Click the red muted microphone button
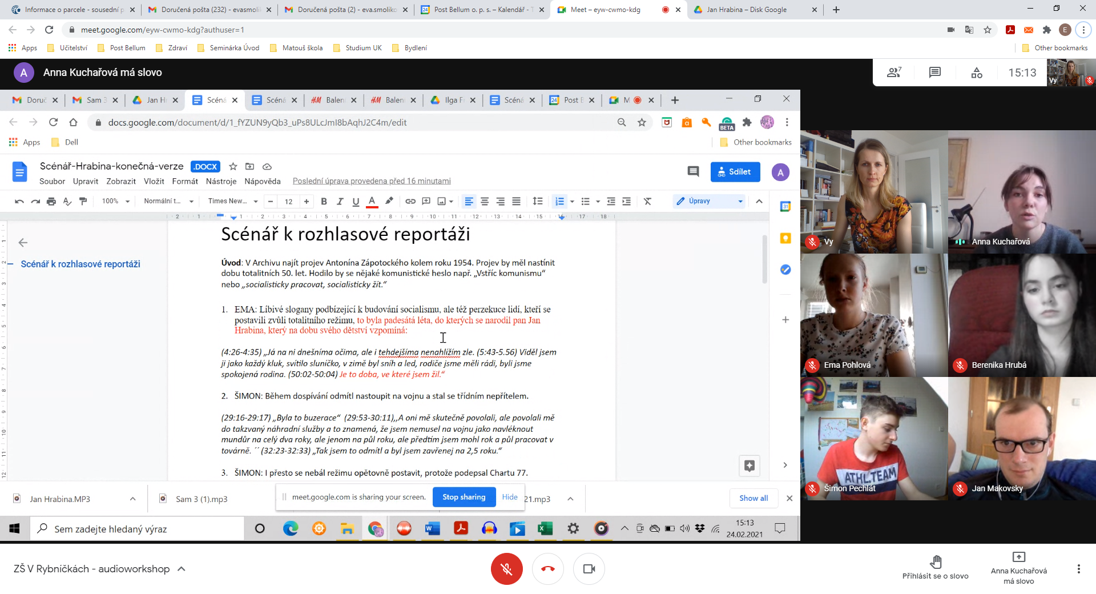This screenshot has width=1096, height=594. click(506, 569)
